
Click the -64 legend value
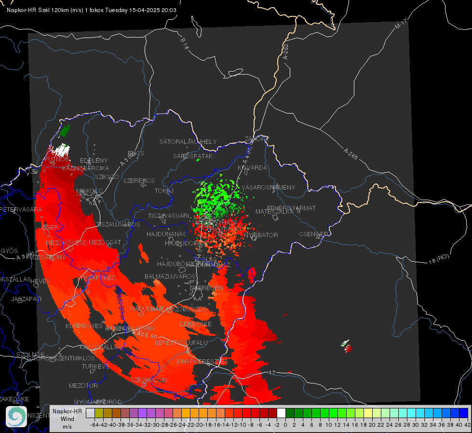coord(94,425)
